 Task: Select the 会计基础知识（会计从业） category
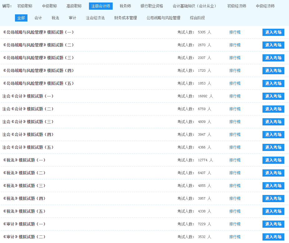[x=195, y=6]
